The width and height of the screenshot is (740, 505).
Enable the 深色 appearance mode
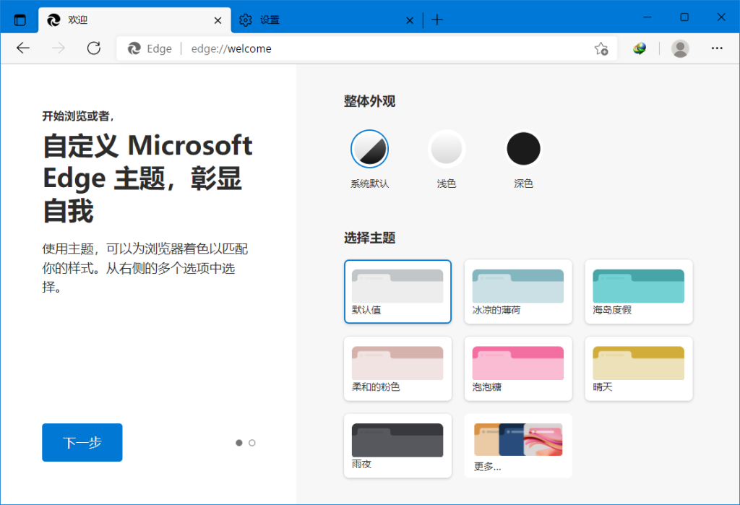click(523, 147)
